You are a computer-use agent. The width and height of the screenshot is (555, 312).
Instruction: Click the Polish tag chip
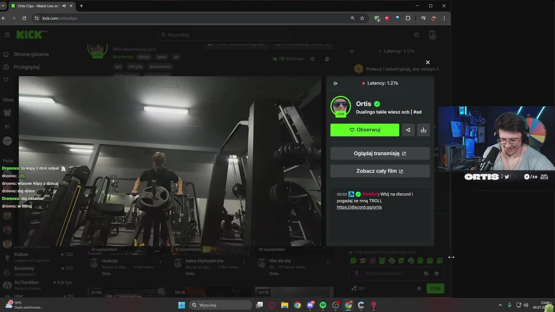[144, 57]
